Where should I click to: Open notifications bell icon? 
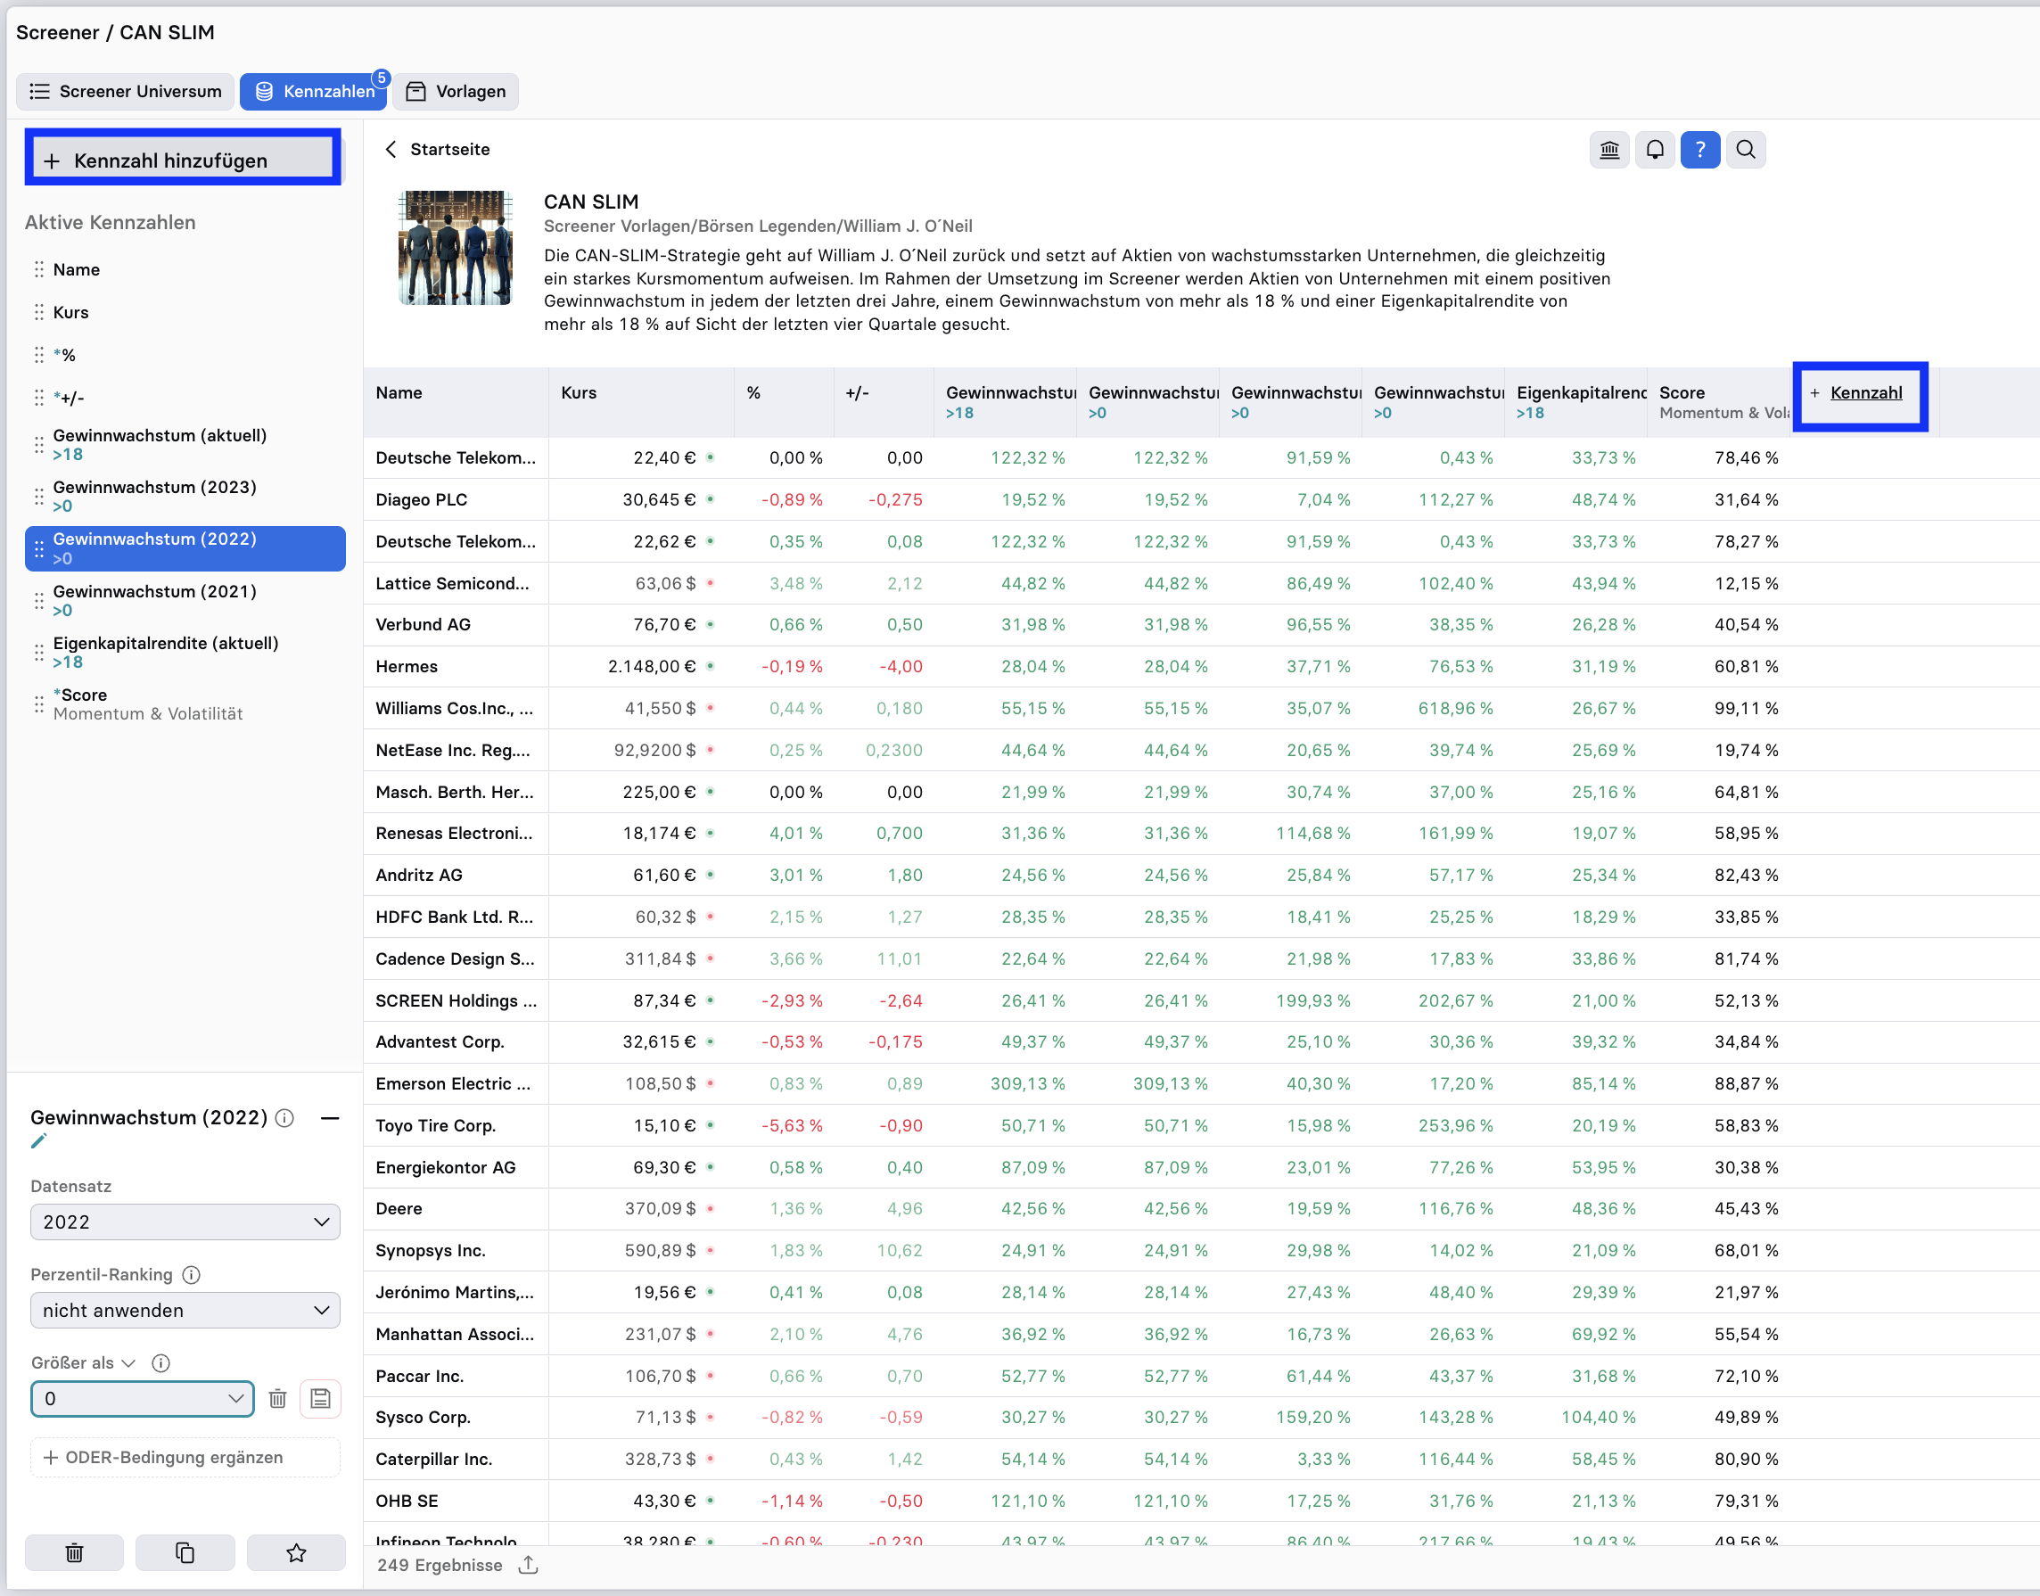[1655, 150]
